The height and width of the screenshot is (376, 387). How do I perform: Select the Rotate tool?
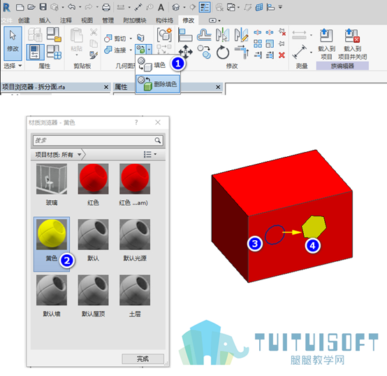(x=223, y=53)
